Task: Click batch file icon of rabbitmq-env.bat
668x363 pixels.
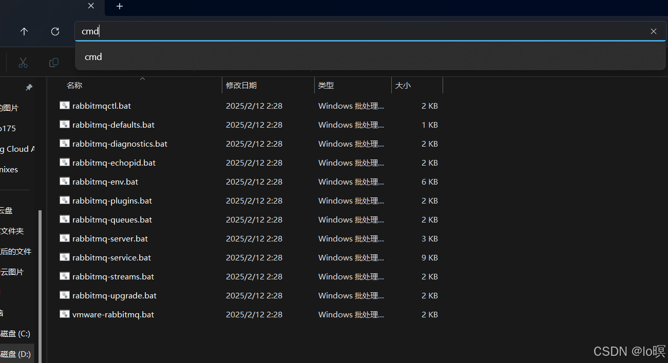Action: (x=64, y=181)
